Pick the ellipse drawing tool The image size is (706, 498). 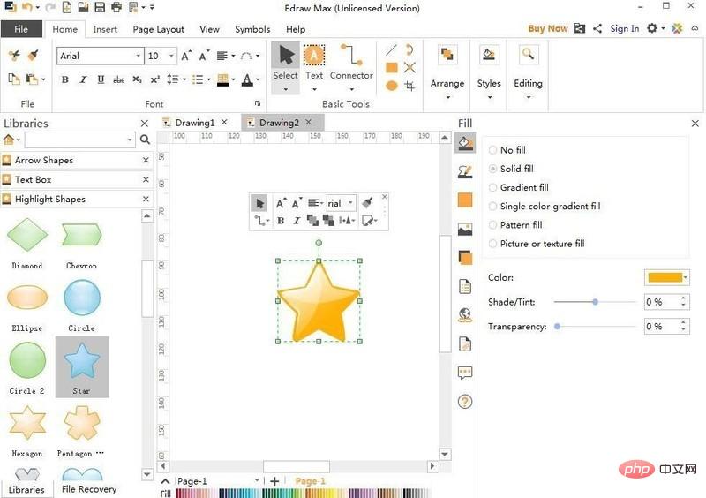(392, 85)
